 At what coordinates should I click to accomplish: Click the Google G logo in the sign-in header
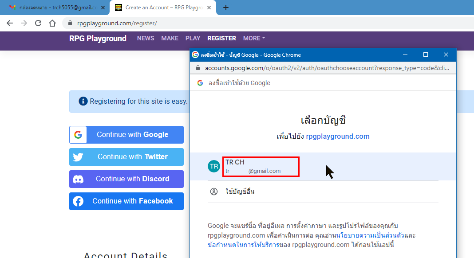200,83
